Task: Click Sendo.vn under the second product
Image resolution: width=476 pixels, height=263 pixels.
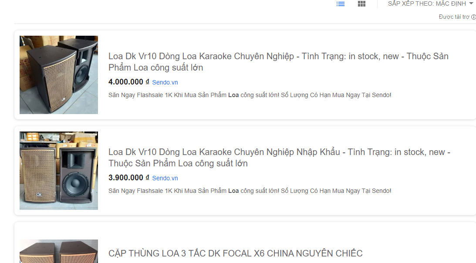Action: [165, 178]
